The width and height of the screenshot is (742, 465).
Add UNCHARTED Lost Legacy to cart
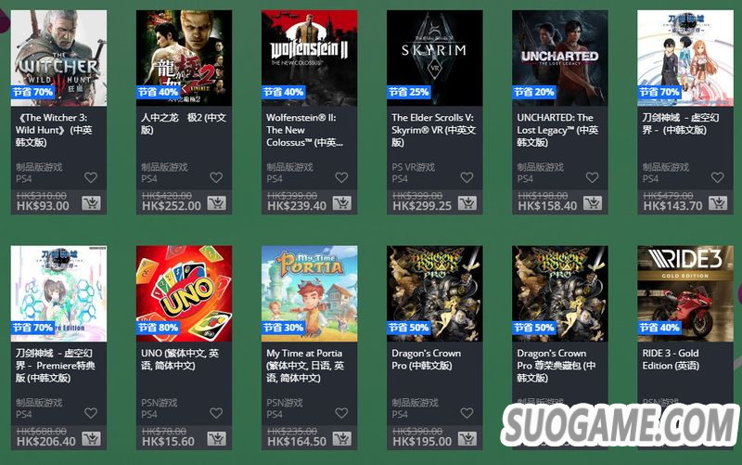click(593, 203)
